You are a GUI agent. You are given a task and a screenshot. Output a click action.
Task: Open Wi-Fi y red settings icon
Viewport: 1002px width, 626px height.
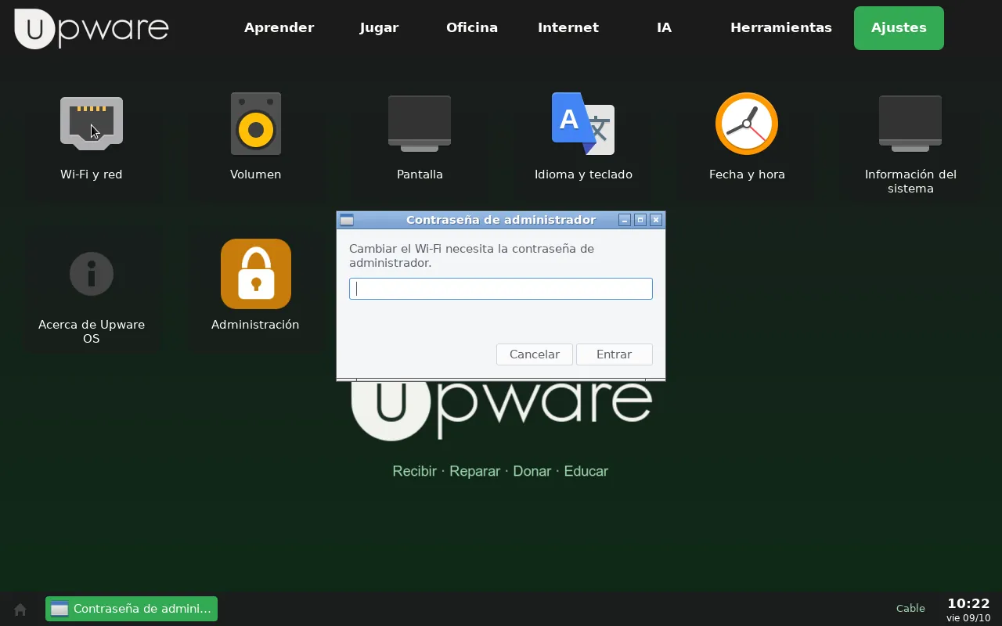click(x=92, y=124)
